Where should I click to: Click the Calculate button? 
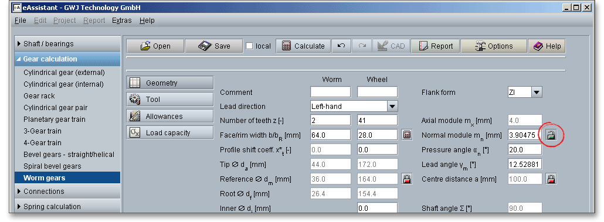tap(303, 46)
